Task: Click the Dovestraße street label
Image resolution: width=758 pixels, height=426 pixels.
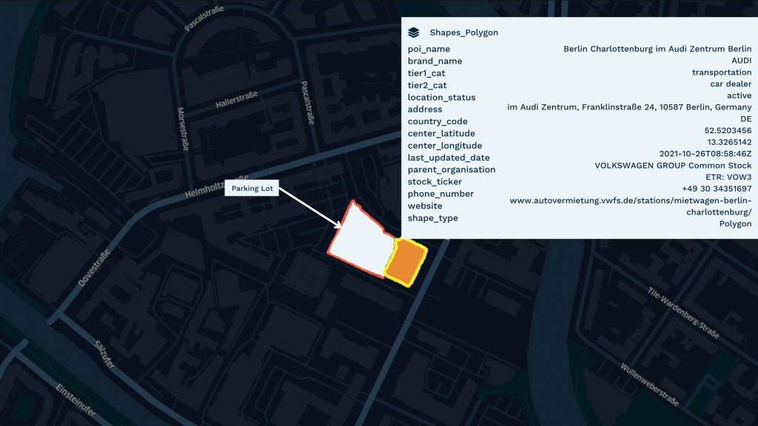Action: (x=94, y=268)
